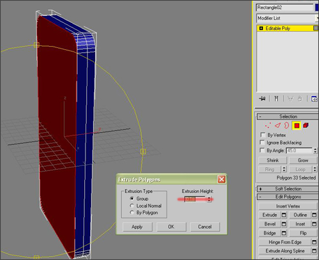Click Loop selection spinner
The image size is (319, 260).
[315, 169]
